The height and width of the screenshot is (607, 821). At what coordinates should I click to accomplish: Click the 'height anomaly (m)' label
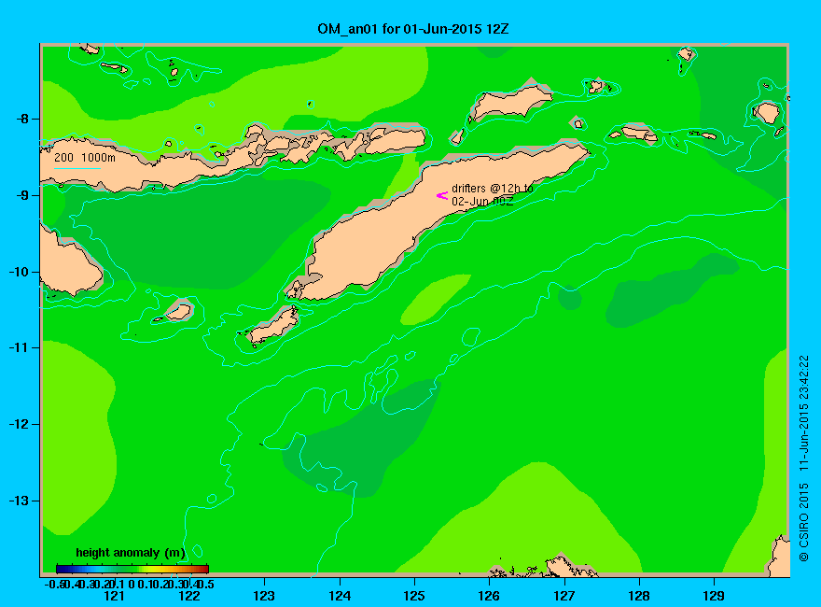[x=131, y=553]
